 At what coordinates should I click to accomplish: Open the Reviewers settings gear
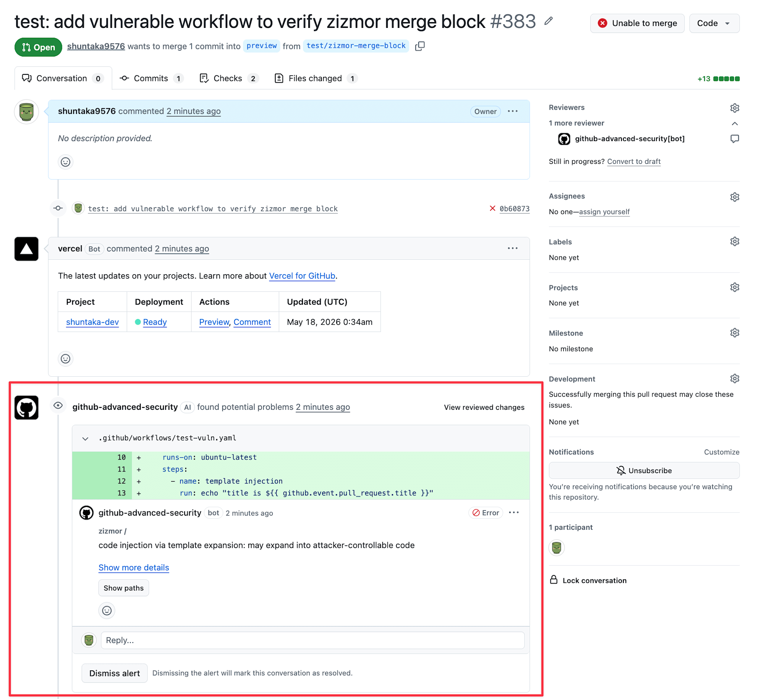(x=735, y=108)
